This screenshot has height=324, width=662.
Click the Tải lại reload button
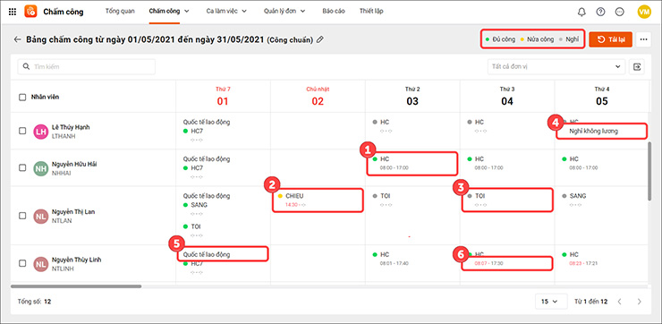[610, 39]
